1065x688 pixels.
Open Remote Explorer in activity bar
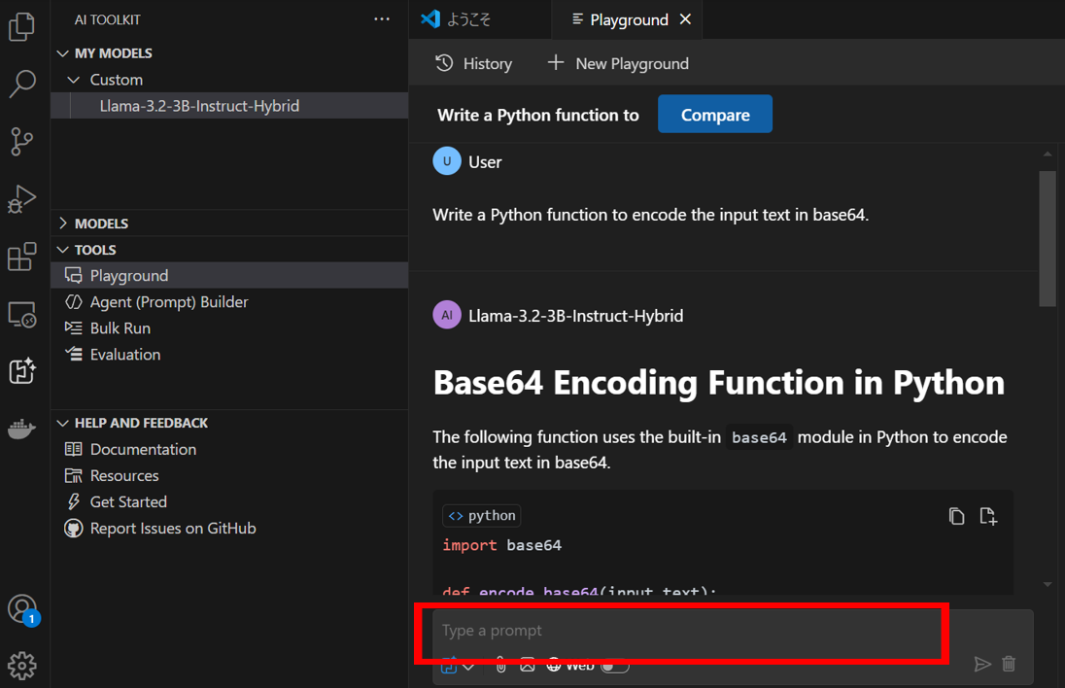pos(21,315)
